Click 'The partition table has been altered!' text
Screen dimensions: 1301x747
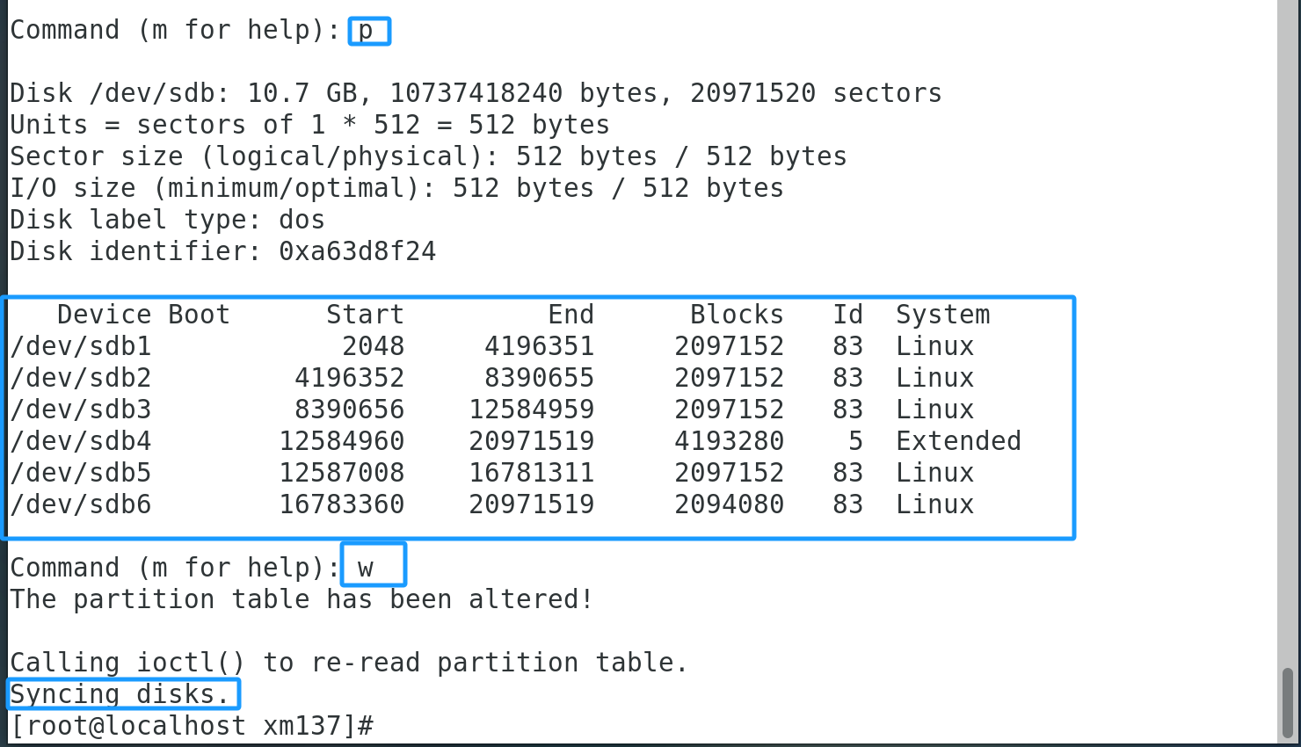(302, 599)
